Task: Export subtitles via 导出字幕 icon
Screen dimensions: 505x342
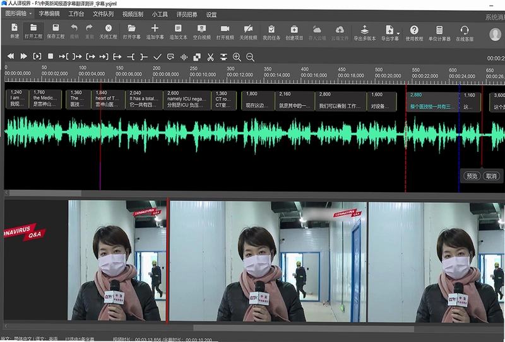Action: coord(389,33)
